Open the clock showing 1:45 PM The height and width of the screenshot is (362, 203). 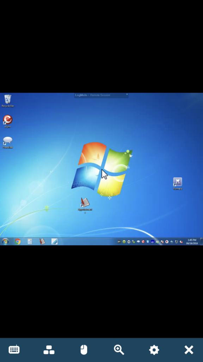(x=192, y=242)
